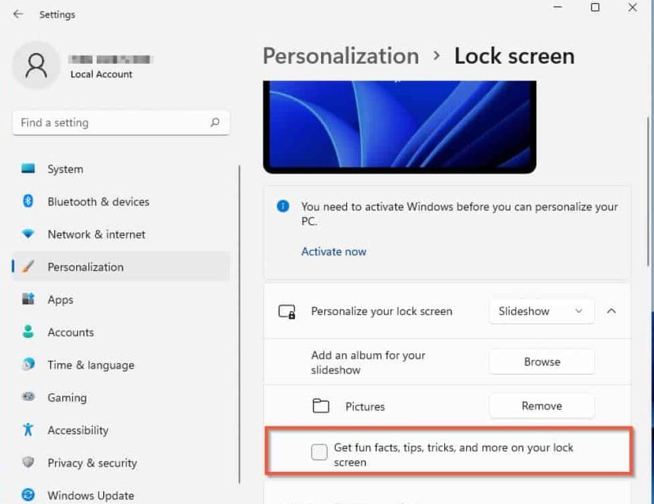Click the Bluetooth & devices icon
Screen dimensions: 654x504
click(28, 202)
